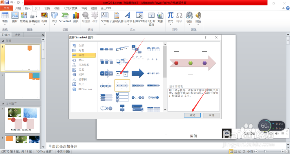Viewport: 290px width, 154px height.
Task: Switch to reading view in status bar
Action: tap(240, 152)
